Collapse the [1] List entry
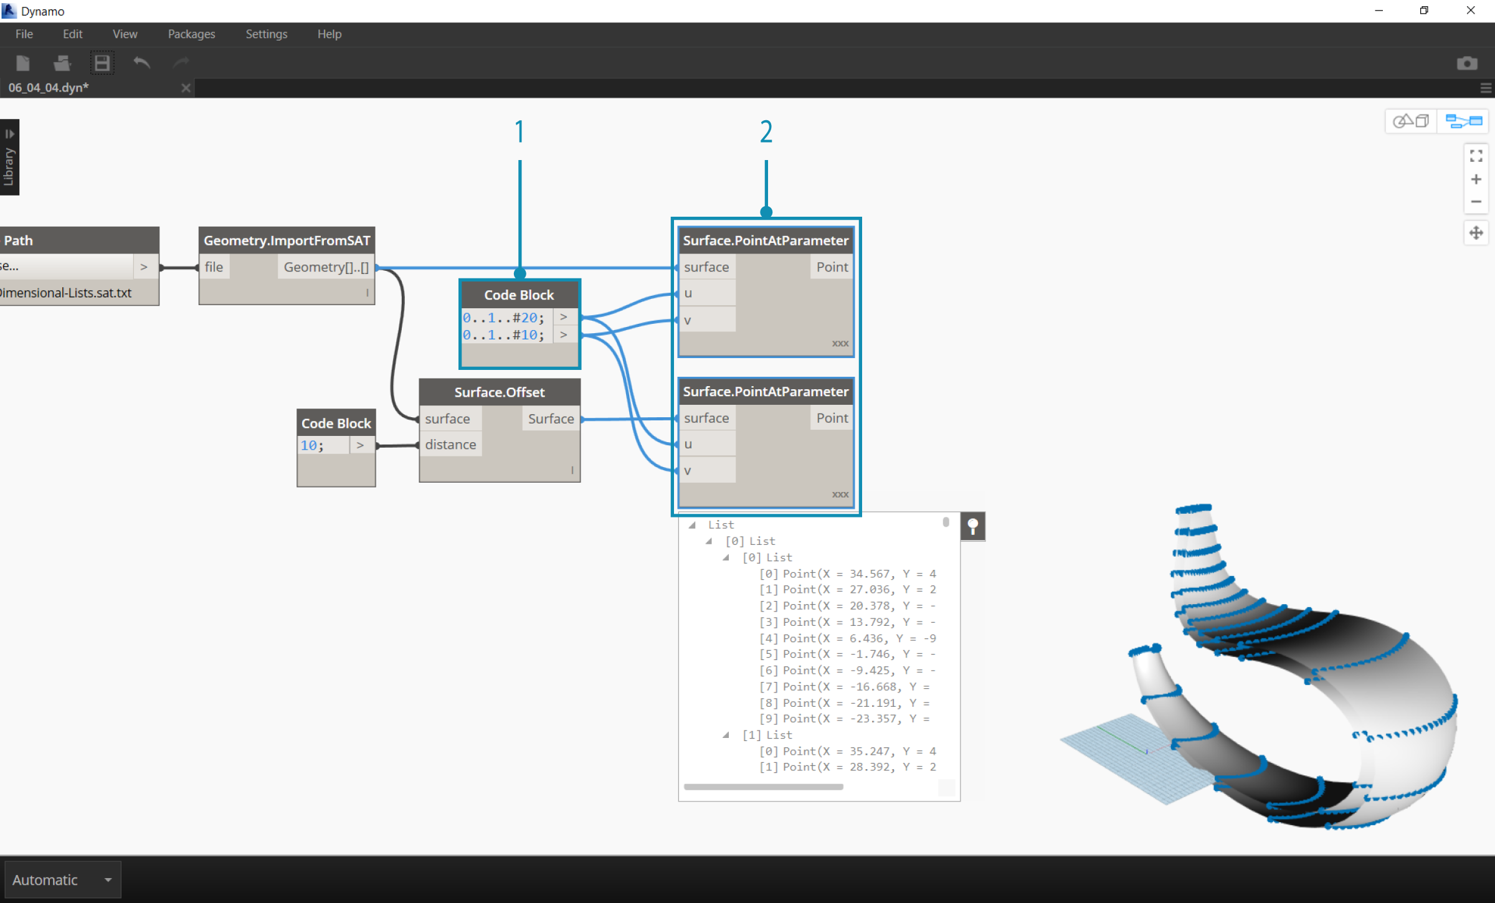 pos(726,735)
